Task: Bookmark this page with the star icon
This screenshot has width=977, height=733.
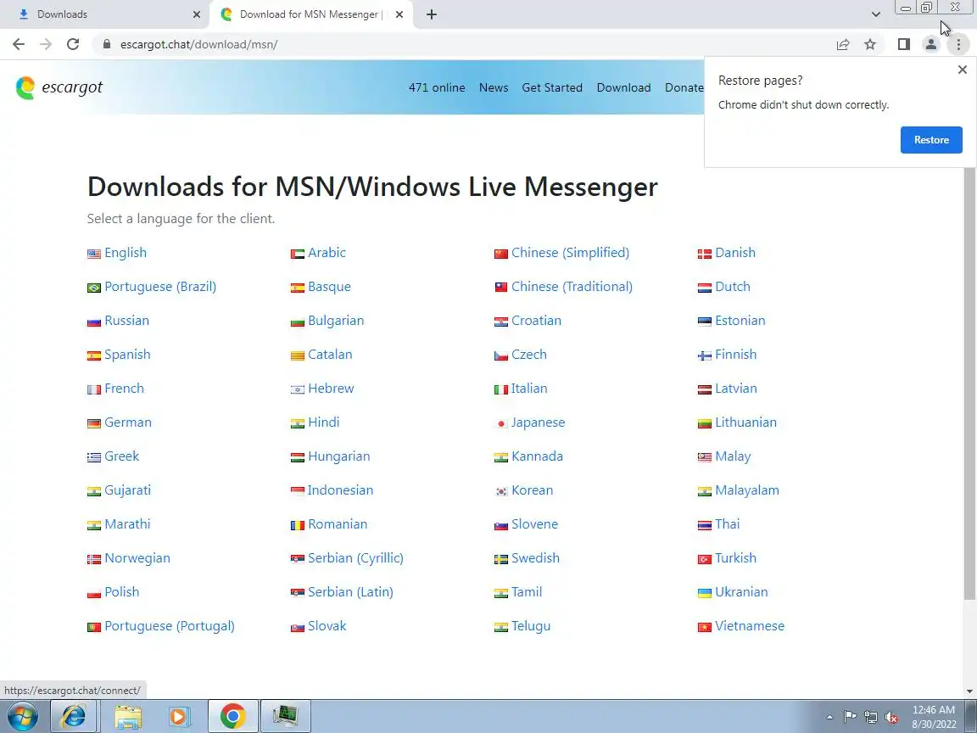Action: 870,44
